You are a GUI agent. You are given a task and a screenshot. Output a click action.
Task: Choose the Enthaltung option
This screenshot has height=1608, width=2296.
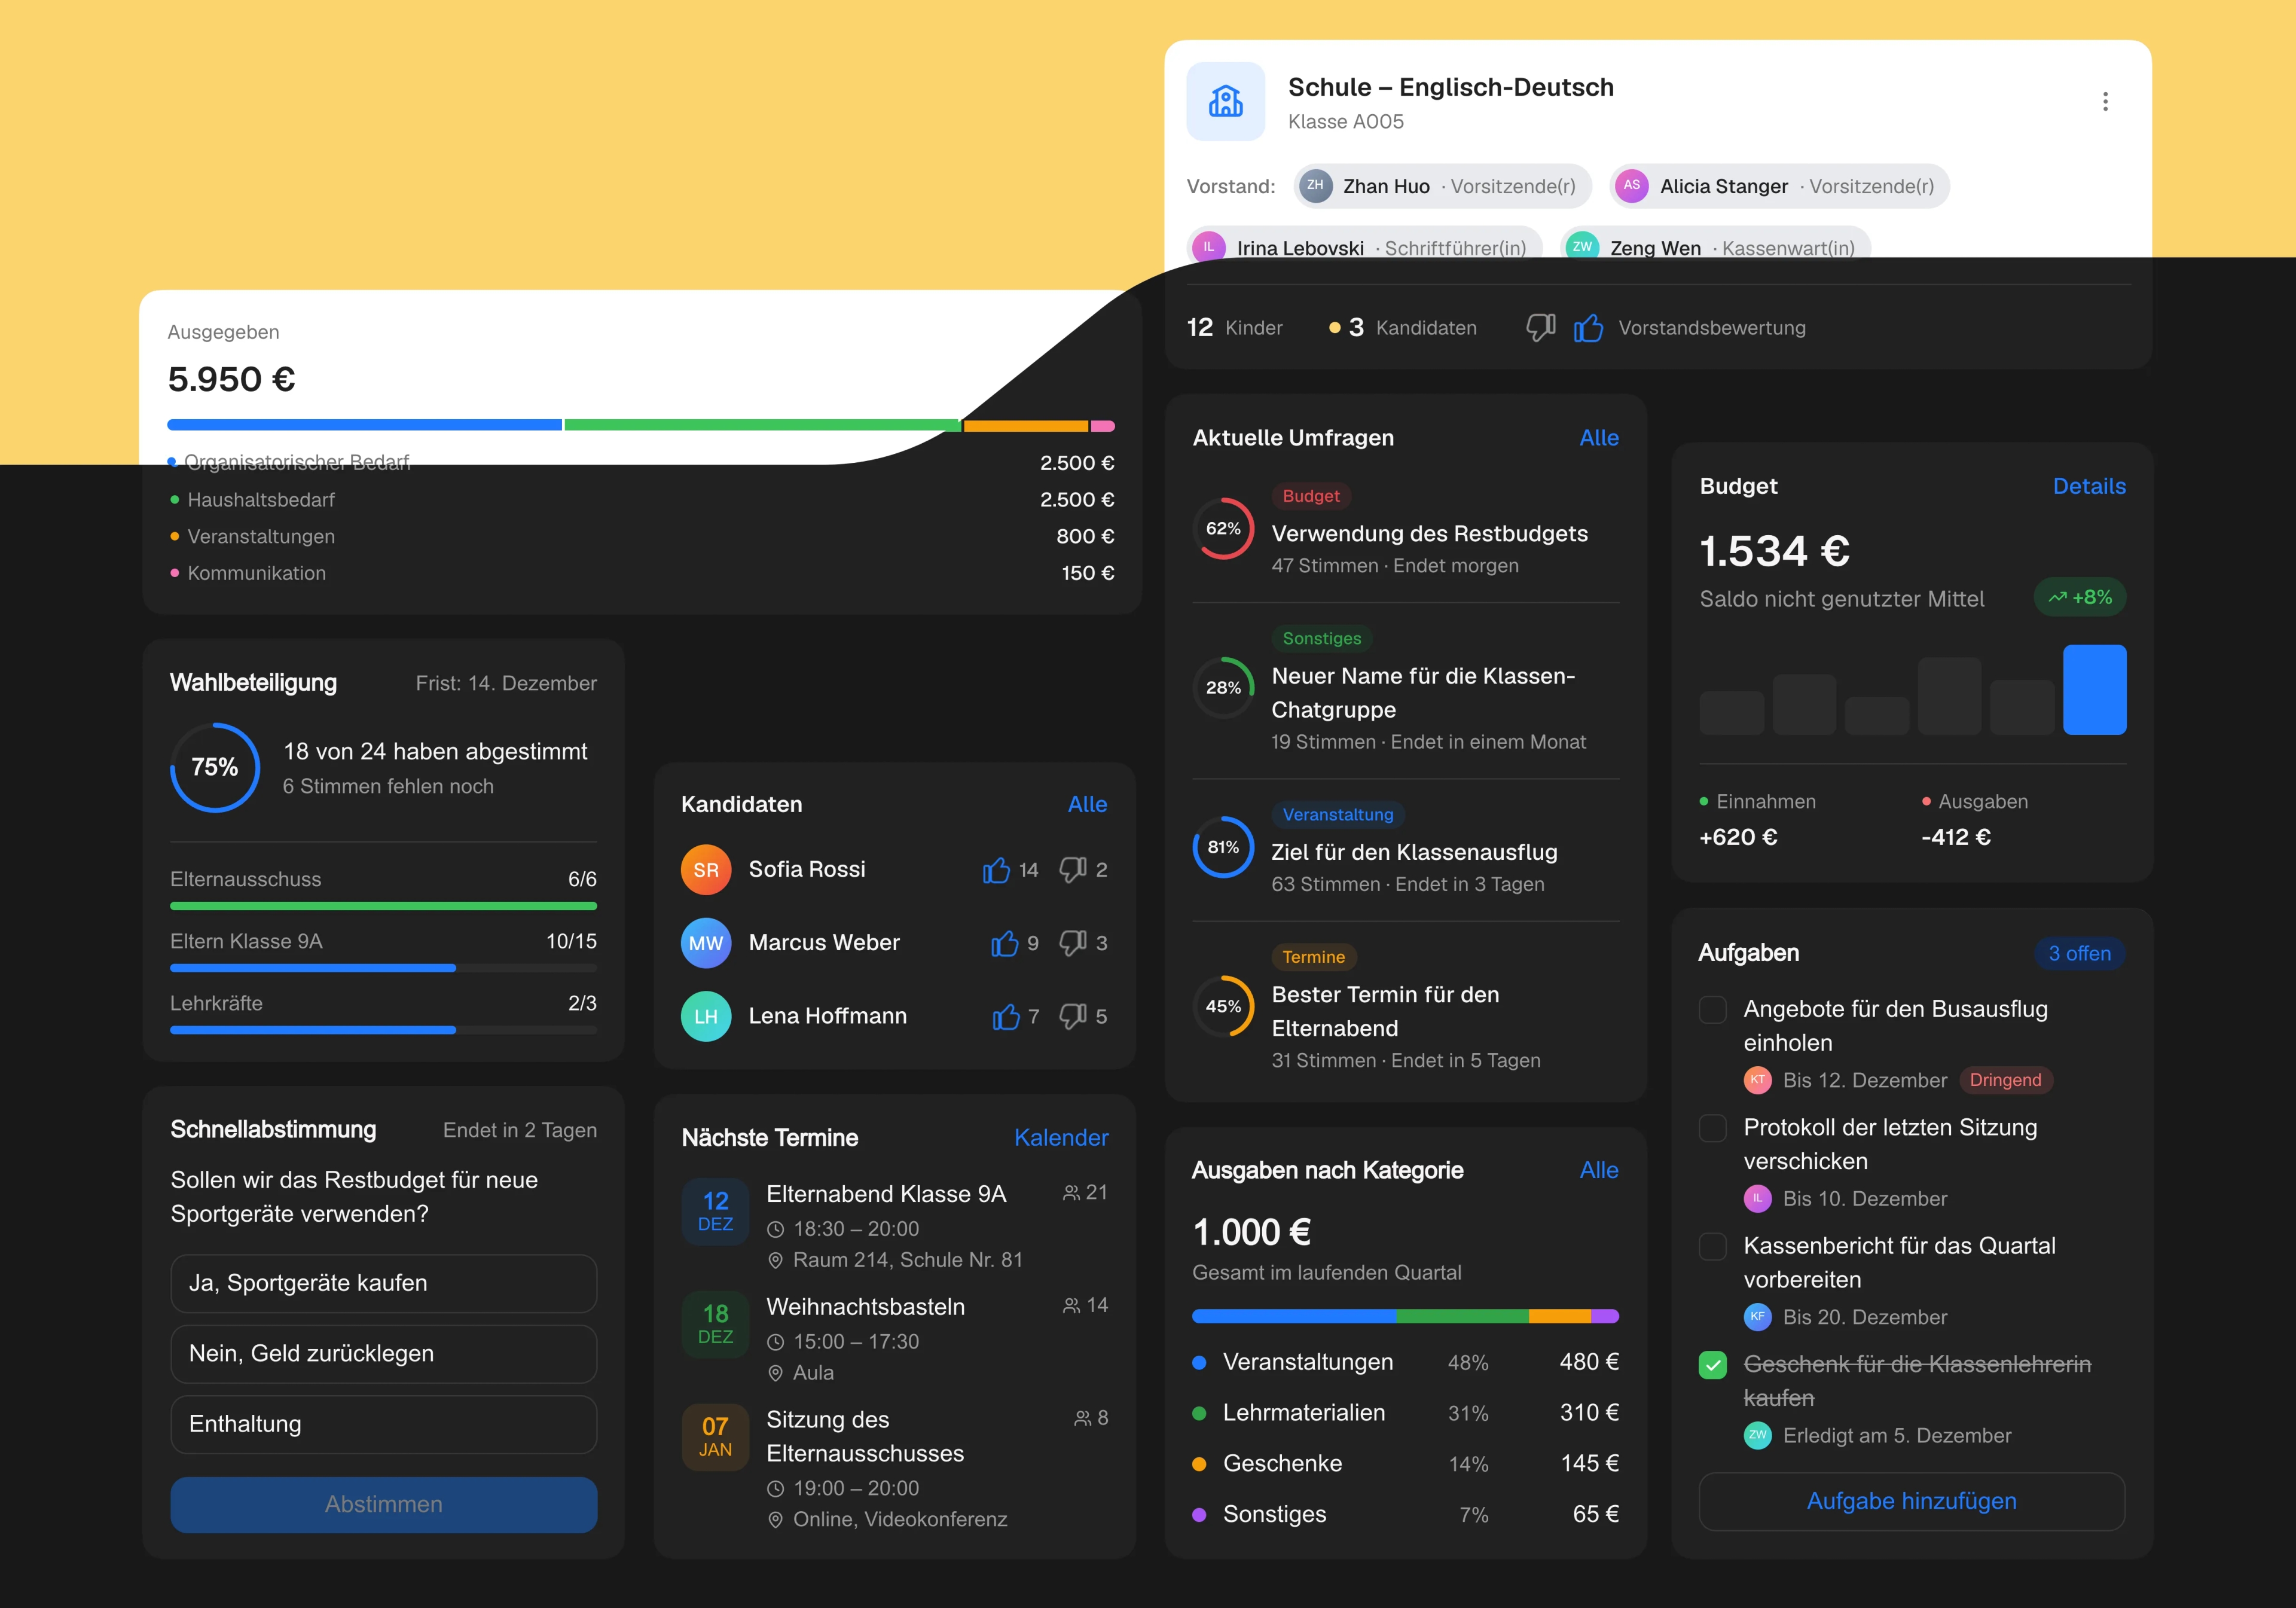pos(384,1424)
